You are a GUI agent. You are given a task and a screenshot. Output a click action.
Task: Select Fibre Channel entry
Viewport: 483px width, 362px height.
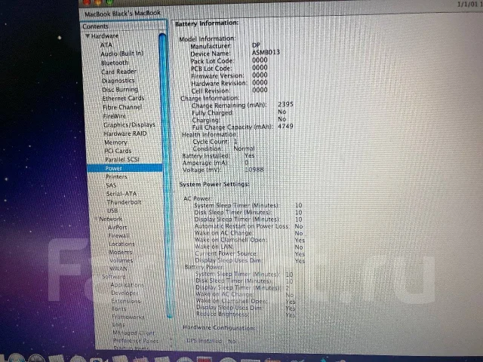(122, 107)
